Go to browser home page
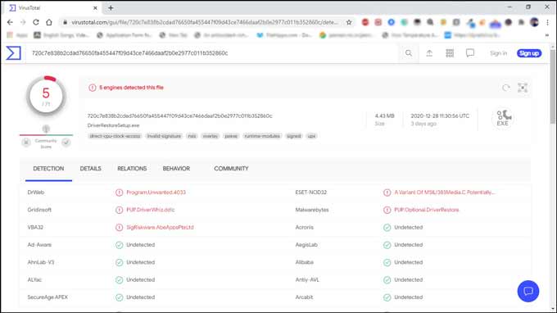Image resolution: width=557 pixels, height=313 pixels. (49, 22)
